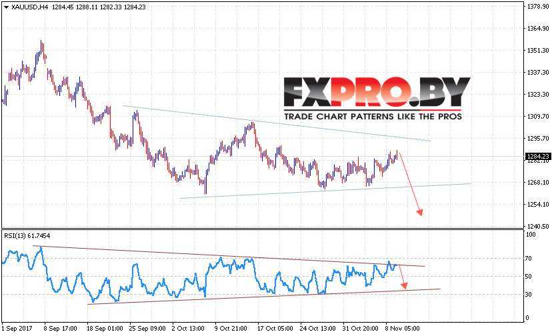This screenshot has height=336, width=552.
Task: Click the XAUUSD,H4 symbol title
Action: [29, 7]
